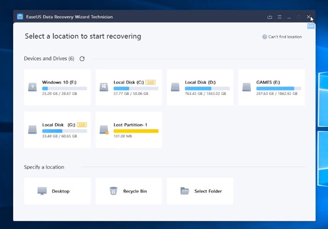Click the SSD badge on Local Disk (C:)

[150, 82]
